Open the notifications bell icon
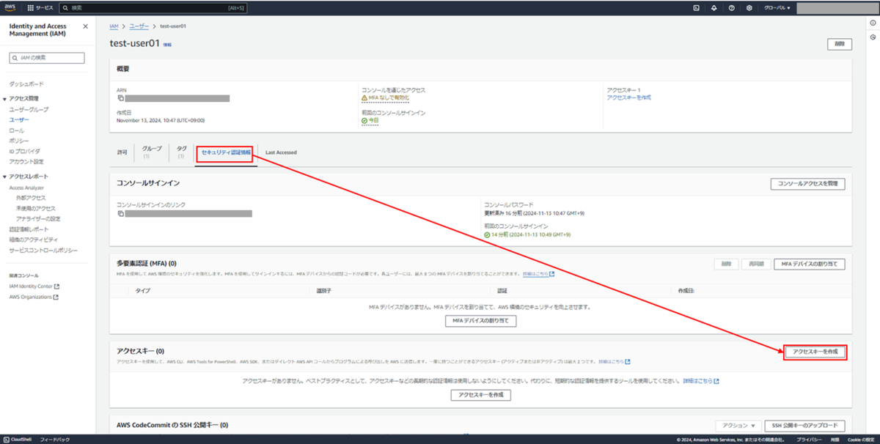 [714, 7]
